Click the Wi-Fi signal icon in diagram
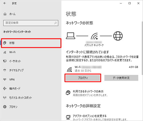The width and height of the screenshot is (143, 121). pos(94,36)
